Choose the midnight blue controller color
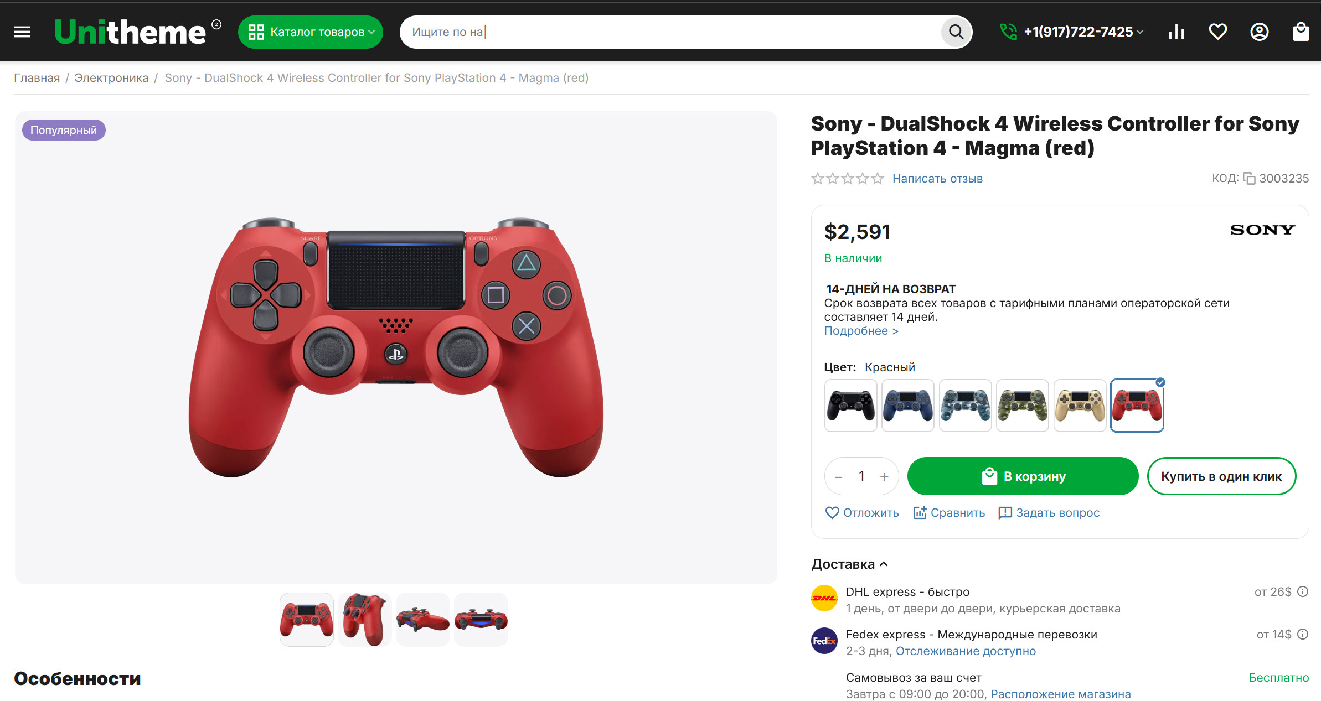1321x701 pixels. coord(908,406)
